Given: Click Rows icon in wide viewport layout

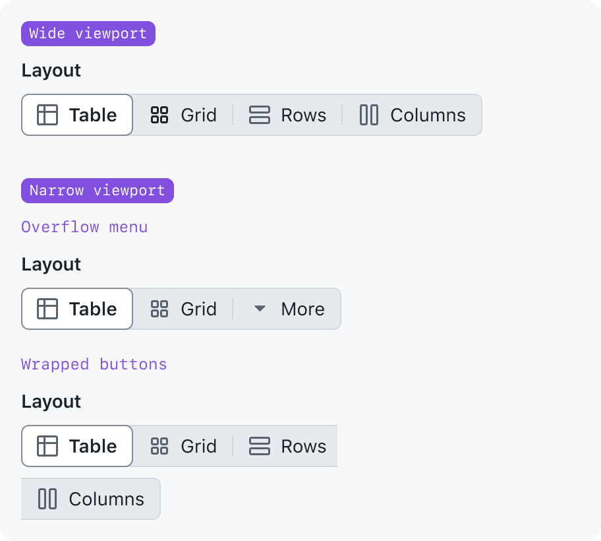Looking at the screenshot, I should point(260,115).
